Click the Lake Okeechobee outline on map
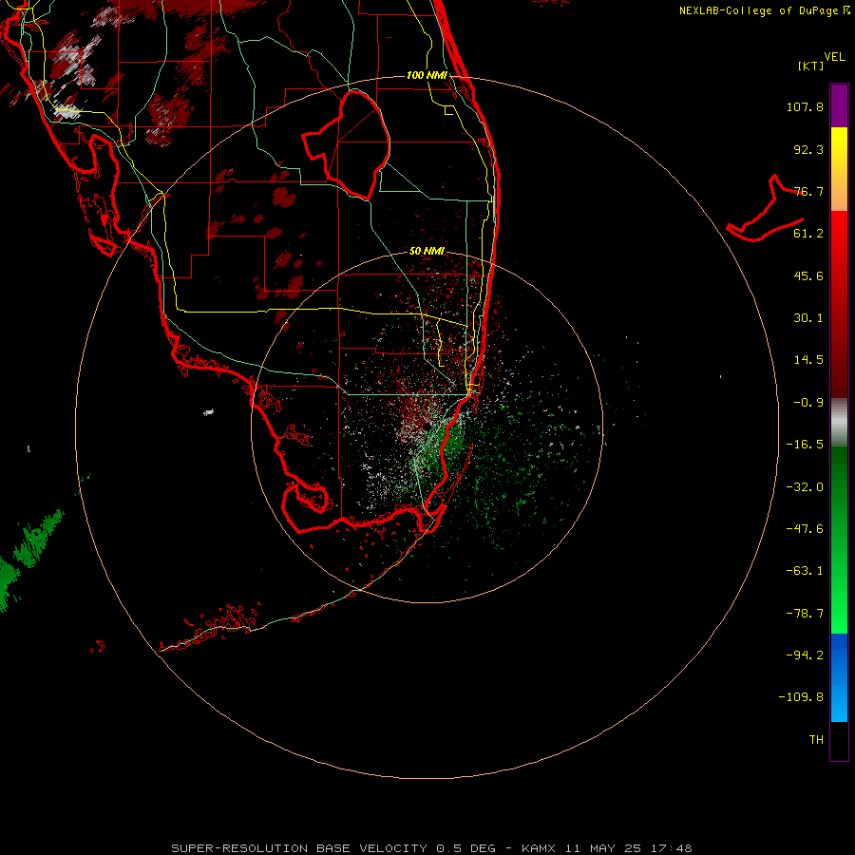 coord(347,144)
